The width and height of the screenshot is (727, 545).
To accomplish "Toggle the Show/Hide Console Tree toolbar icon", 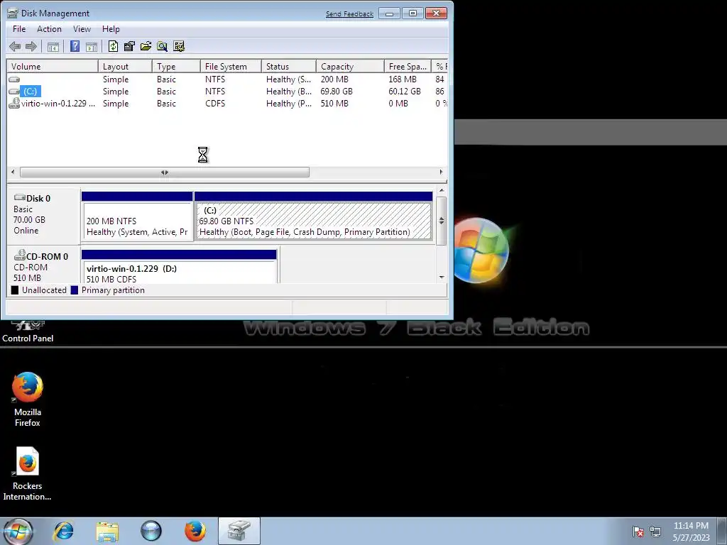I will coord(53,46).
